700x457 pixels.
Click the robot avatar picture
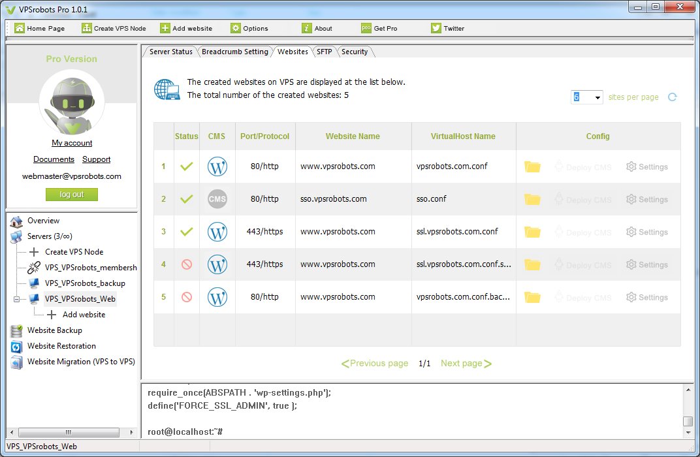pyautogui.click(x=72, y=104)
